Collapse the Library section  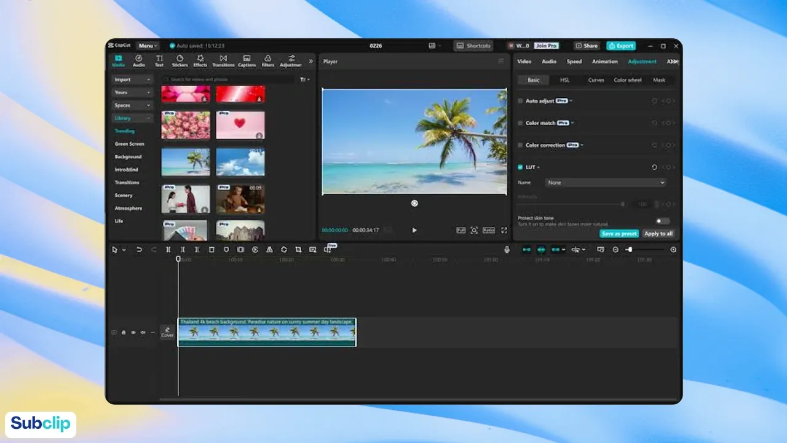tap(132, 118)
